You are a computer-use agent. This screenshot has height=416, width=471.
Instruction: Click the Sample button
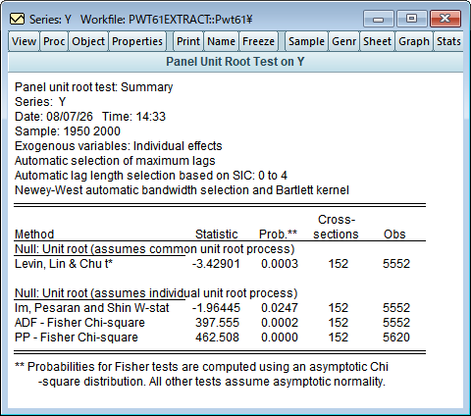point(306,41)
